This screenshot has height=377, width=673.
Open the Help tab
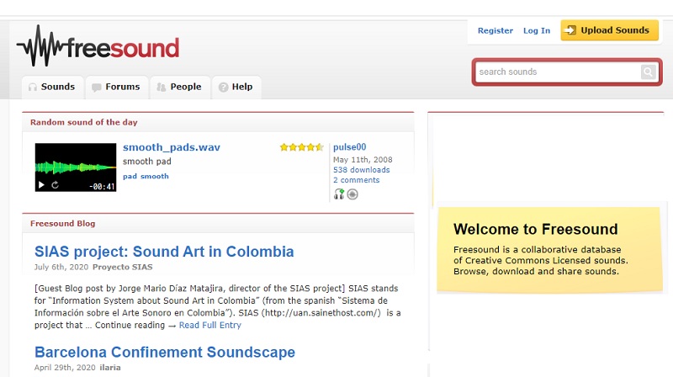236,88
